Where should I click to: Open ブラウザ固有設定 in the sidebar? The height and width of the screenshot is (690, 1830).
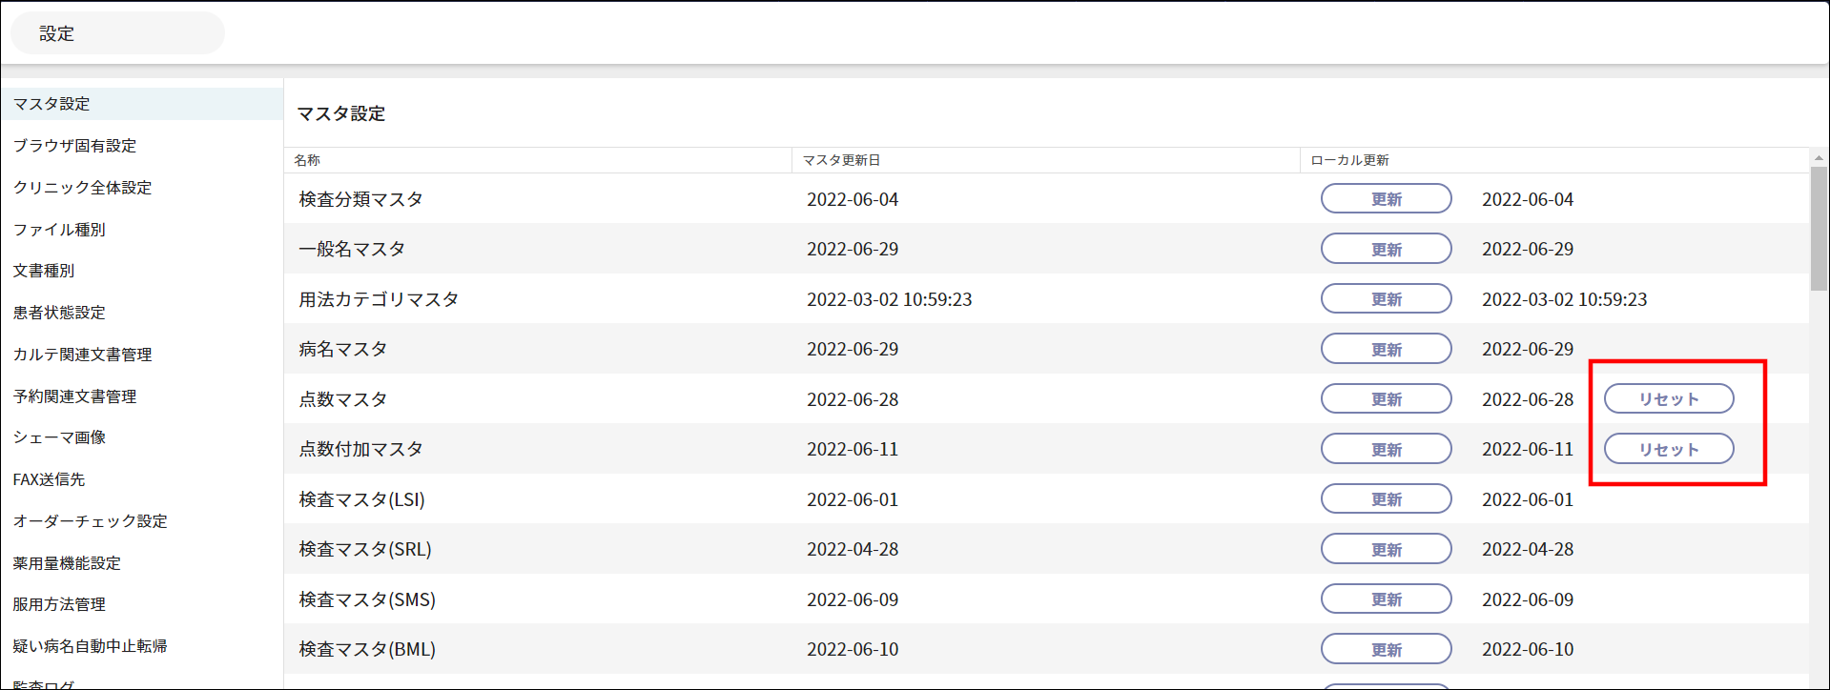pyautogui.click(x=74, y=146)
